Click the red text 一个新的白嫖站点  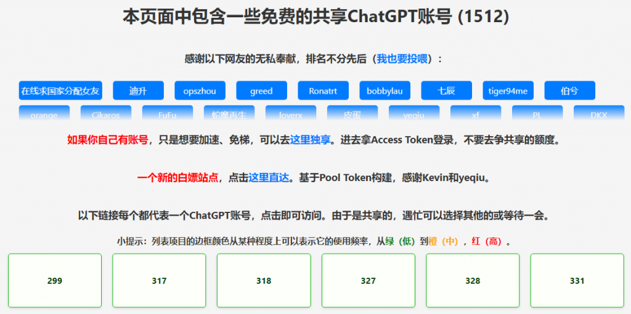click(178, 178)
